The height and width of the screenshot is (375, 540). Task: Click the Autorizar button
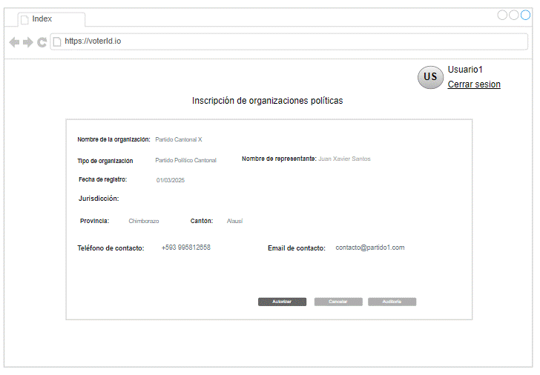click(282, 302)
